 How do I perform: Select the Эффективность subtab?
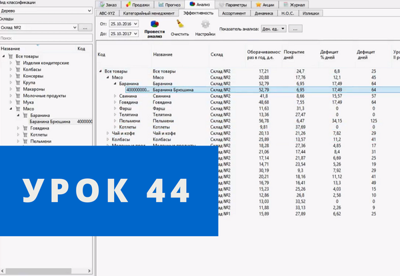coord(198,13)
